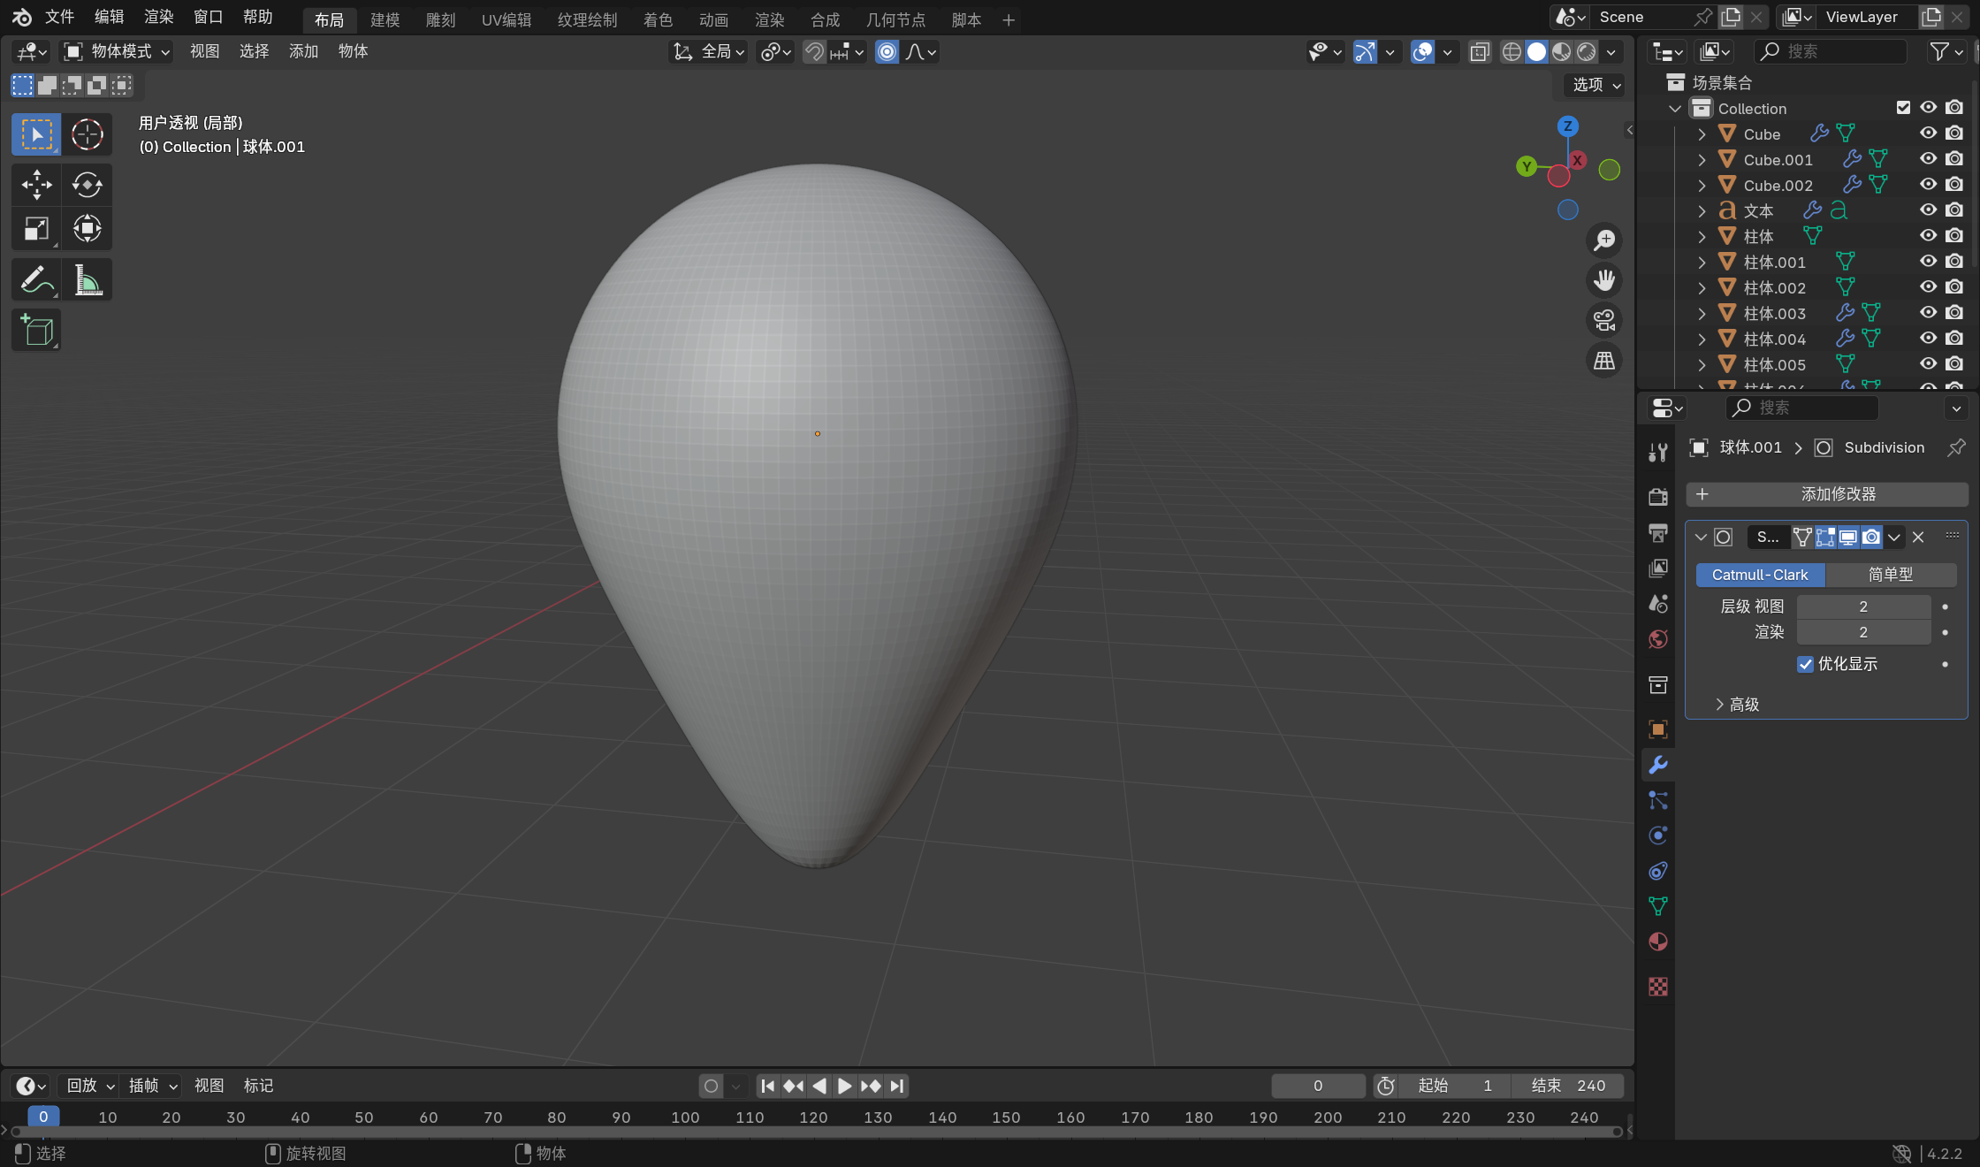
Task: Toggle camera view in viewport gizmo
Action: (1603, 320)
